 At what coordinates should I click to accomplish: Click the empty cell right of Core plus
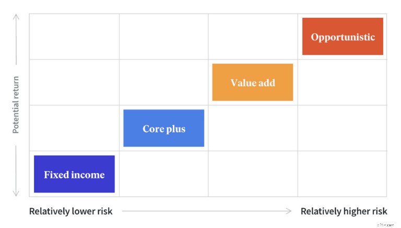click(253, 128)
